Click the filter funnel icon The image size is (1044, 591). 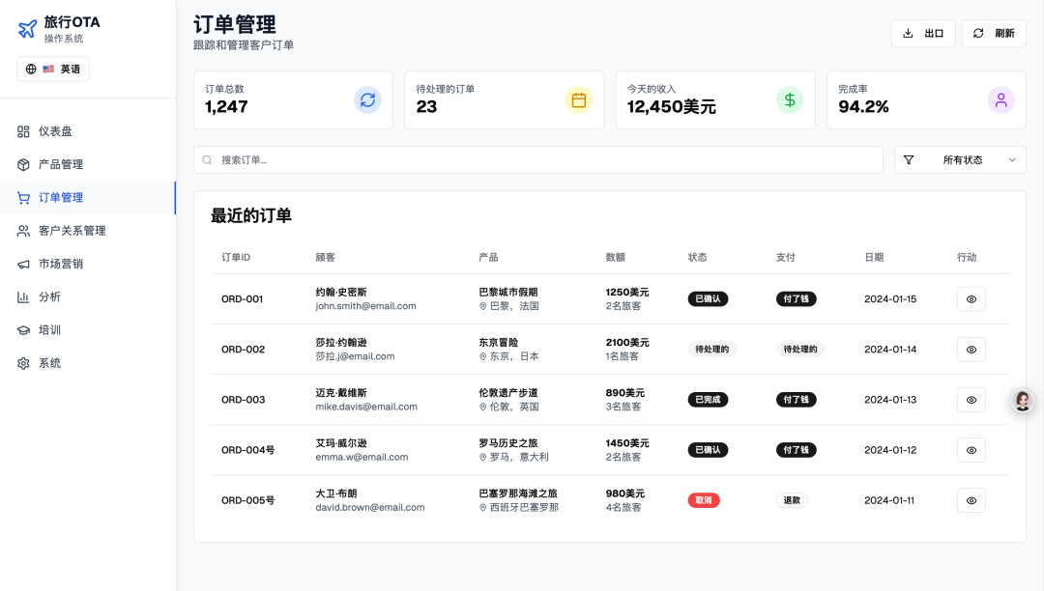tap(909, 160)
